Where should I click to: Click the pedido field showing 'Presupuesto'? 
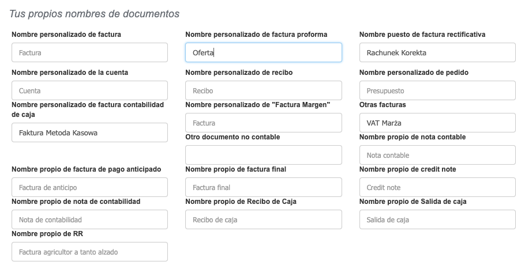(x=437, y=91)
